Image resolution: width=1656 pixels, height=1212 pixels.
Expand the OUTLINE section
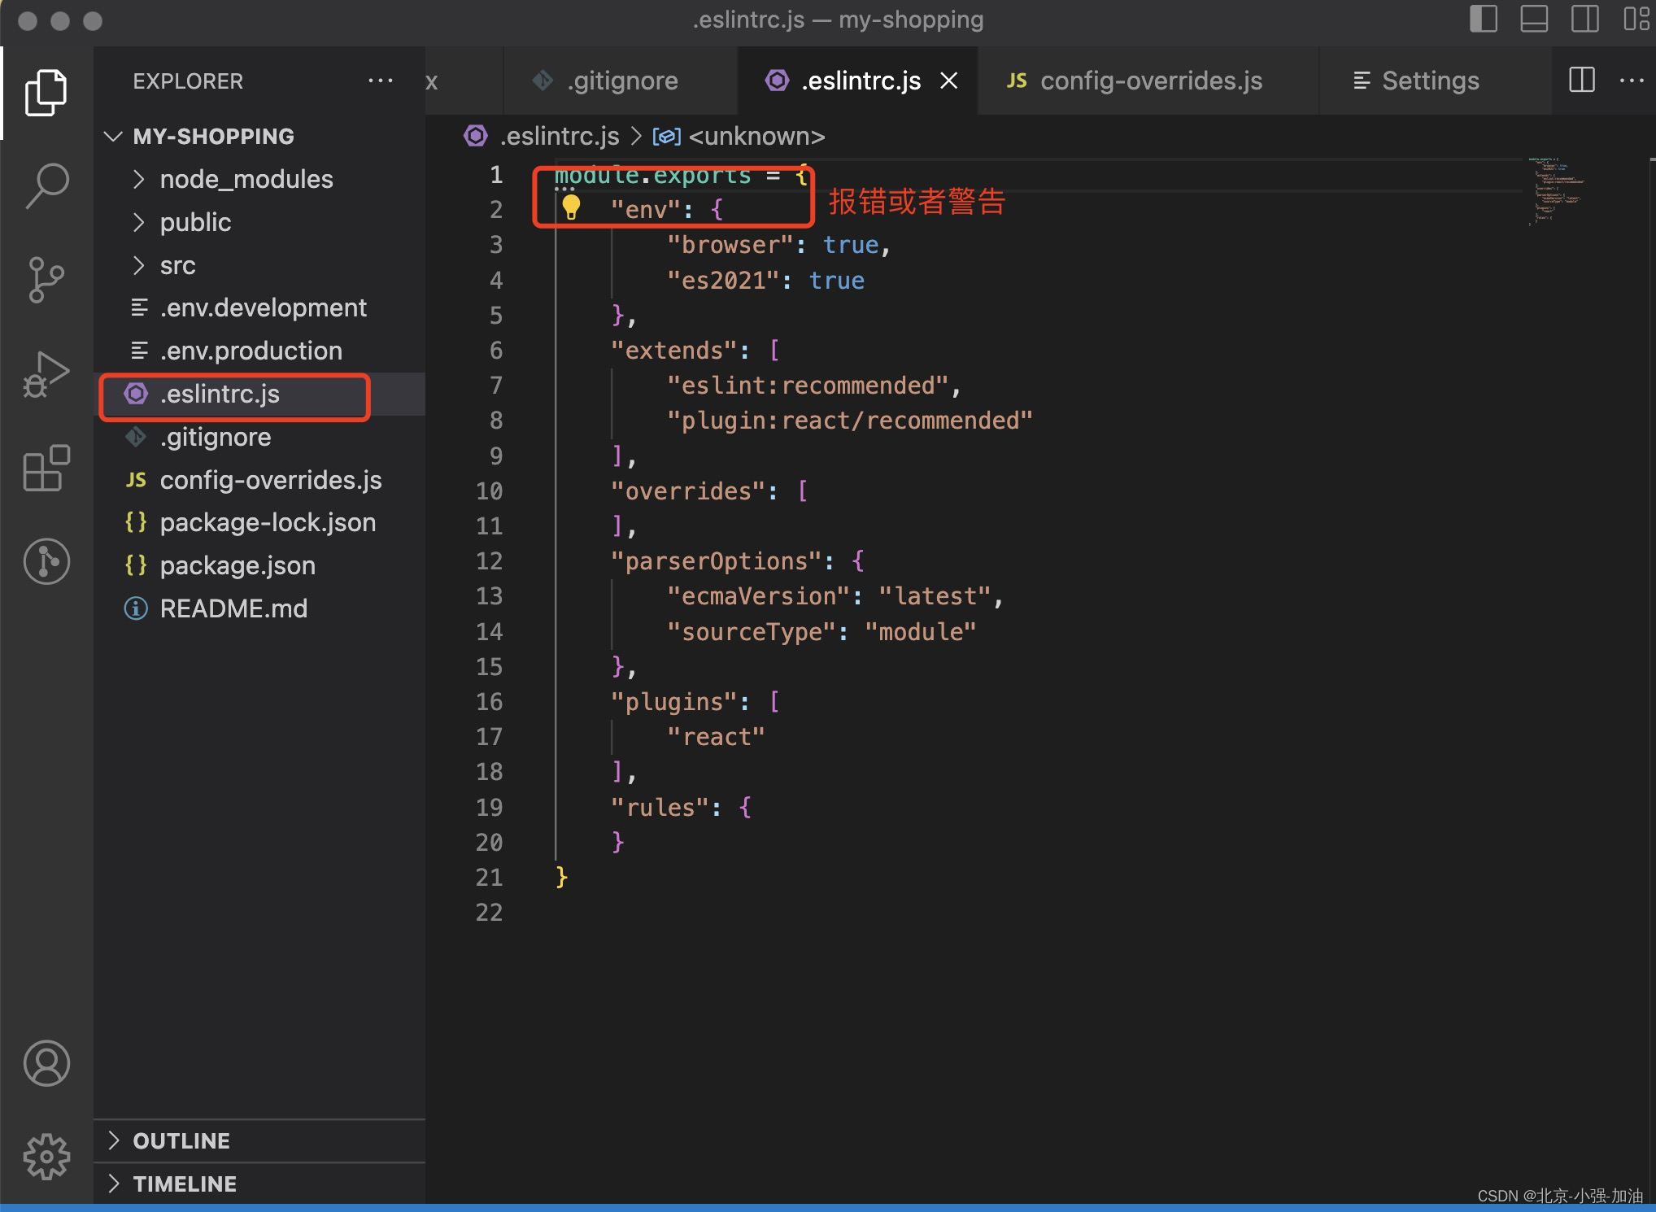pyautogui.click(x=181, y=1140)
